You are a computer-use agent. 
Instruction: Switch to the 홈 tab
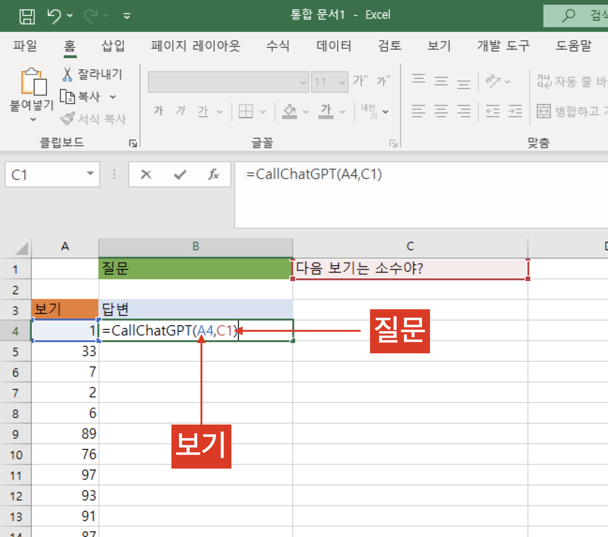tap(70, 45)
